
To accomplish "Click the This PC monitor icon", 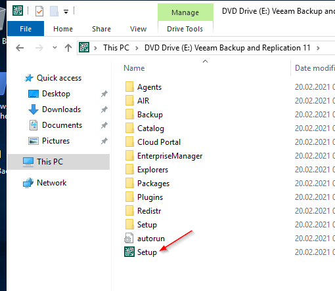I will pos(28,162).
